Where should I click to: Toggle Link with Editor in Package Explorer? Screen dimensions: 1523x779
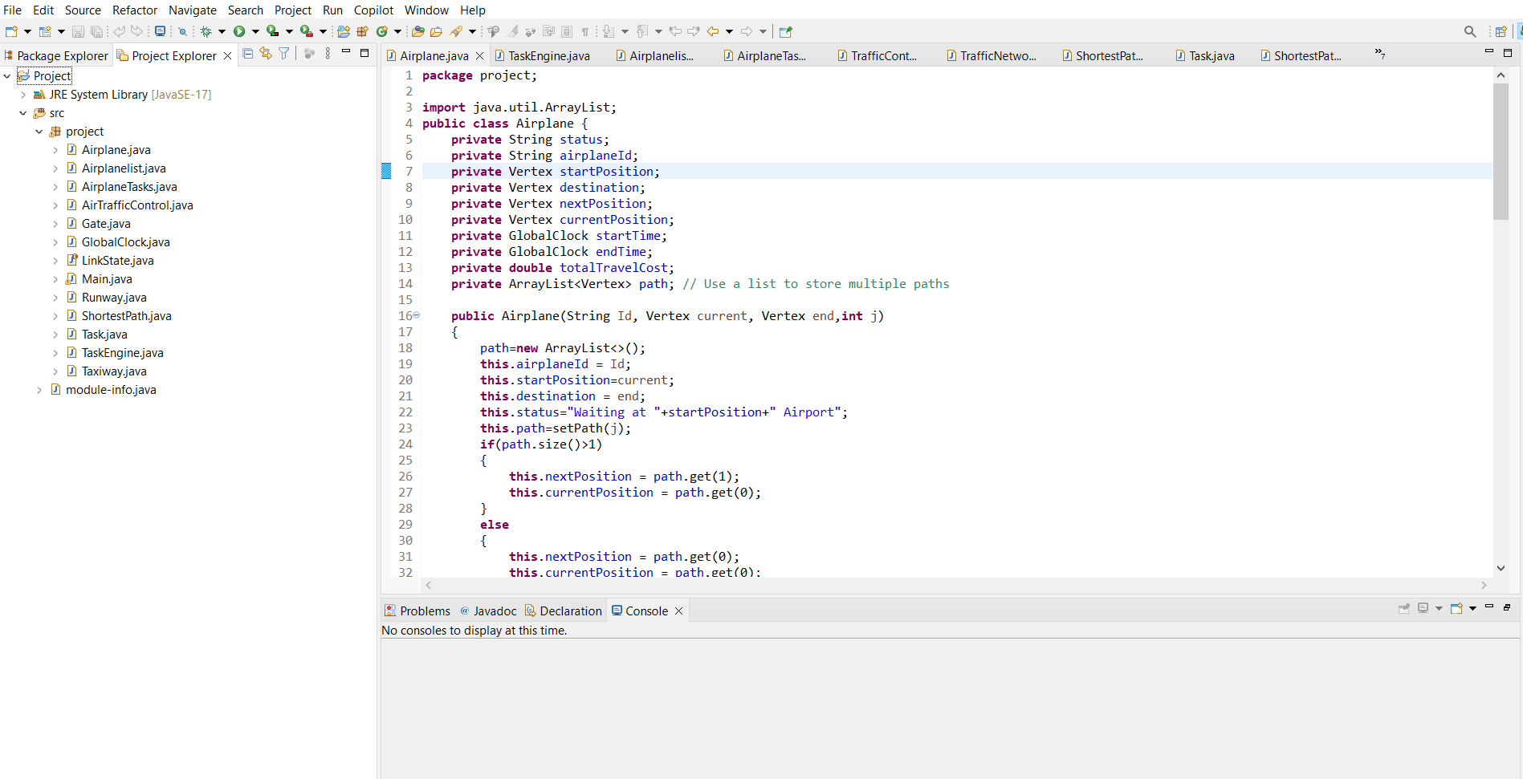tap(266, 54)
